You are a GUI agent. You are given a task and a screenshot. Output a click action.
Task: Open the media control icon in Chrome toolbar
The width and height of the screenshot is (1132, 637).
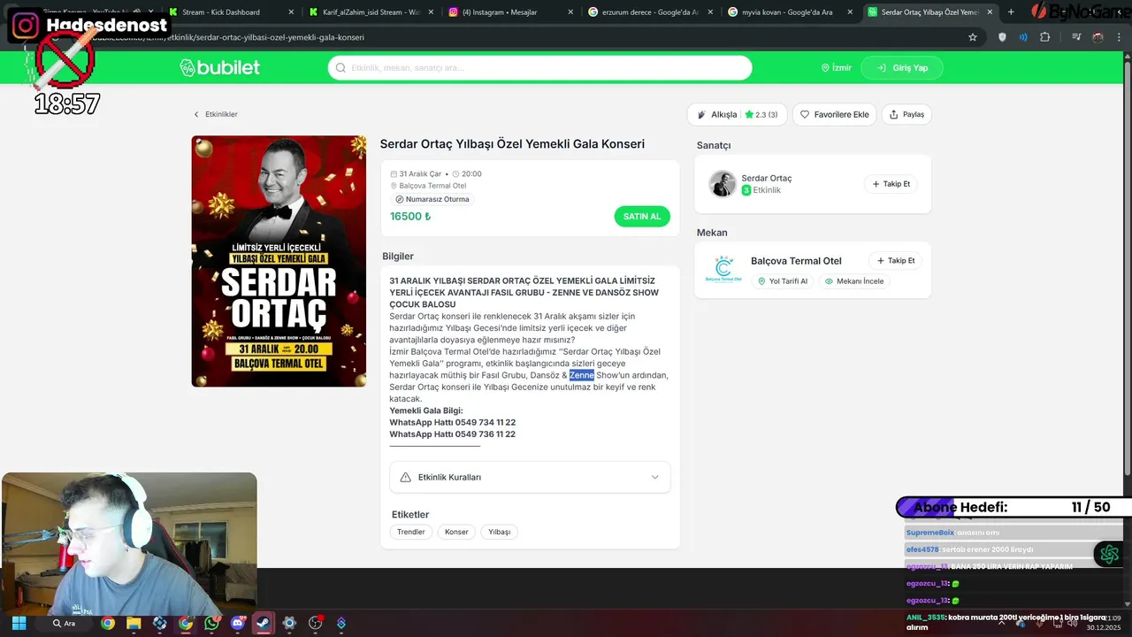pyautogui.click(x=1076, y=37)
